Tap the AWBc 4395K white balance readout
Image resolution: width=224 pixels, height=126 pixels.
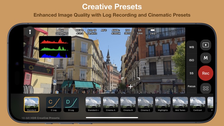tap(116, 32)
